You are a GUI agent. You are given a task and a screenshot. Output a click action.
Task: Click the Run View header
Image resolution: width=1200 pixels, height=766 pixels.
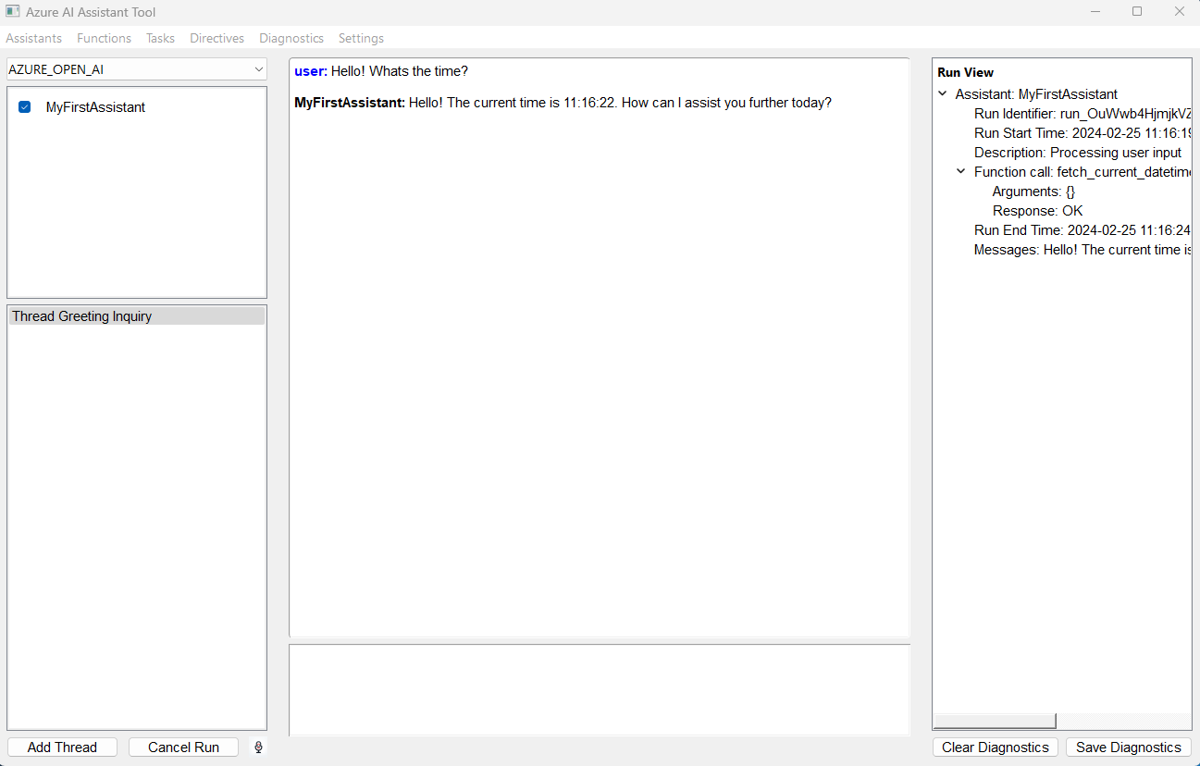pyautogui.click(x=965, y=72)
